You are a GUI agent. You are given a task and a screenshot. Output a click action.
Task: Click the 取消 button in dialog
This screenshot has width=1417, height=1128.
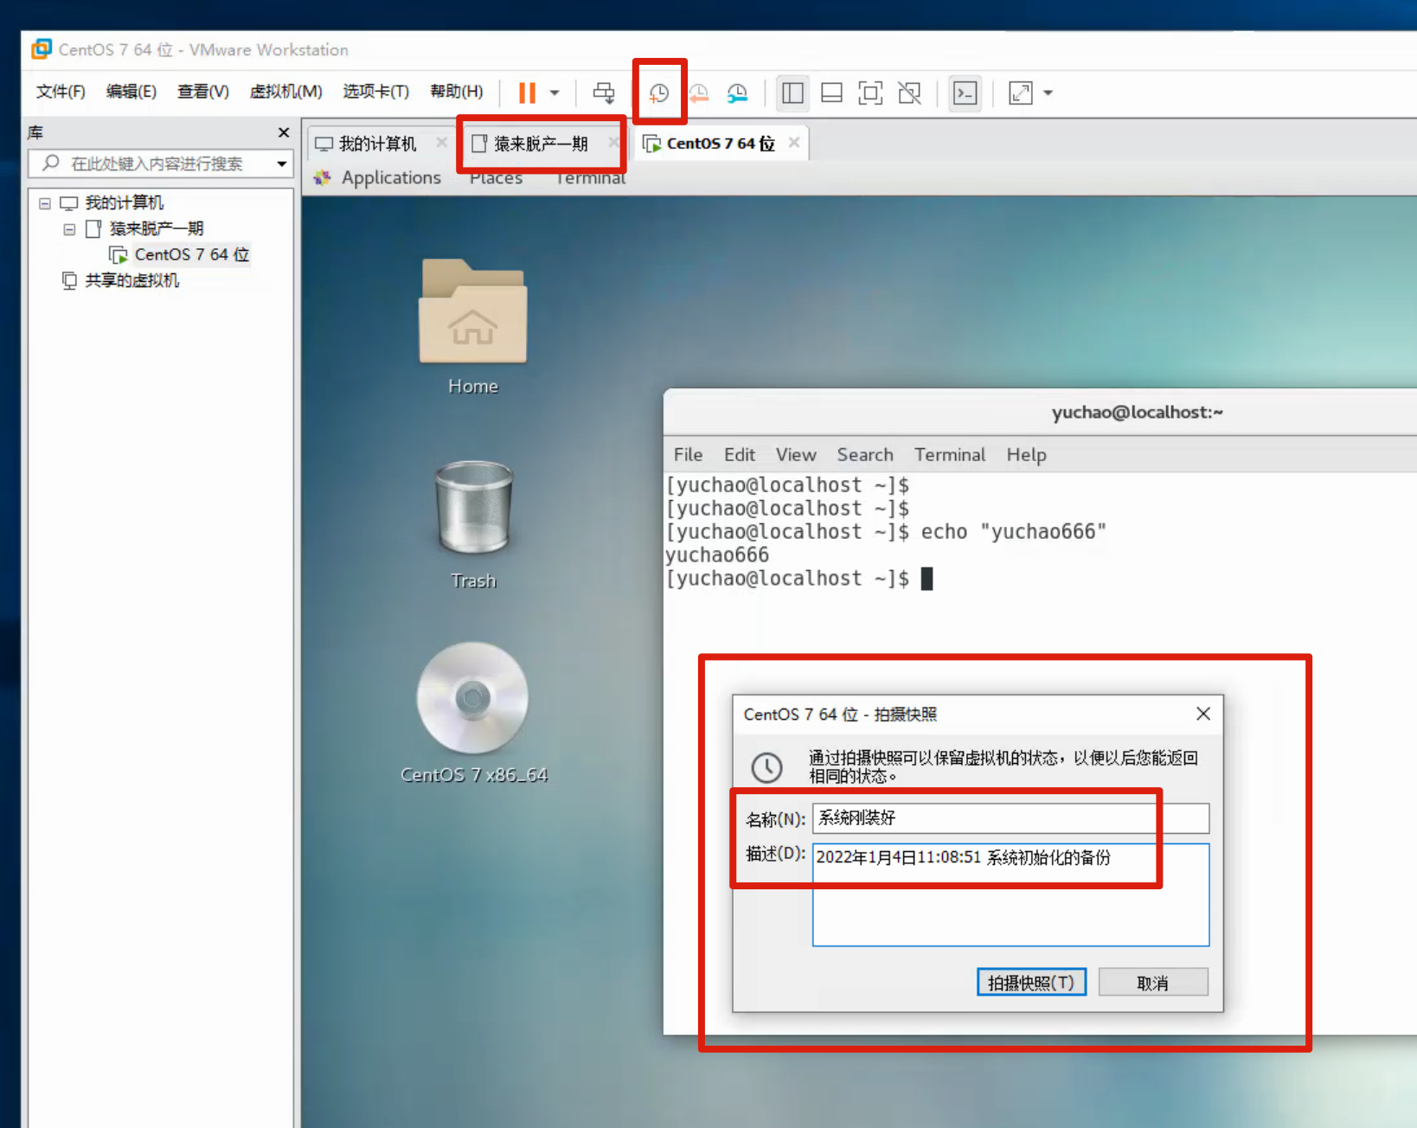click(1152, 983)
